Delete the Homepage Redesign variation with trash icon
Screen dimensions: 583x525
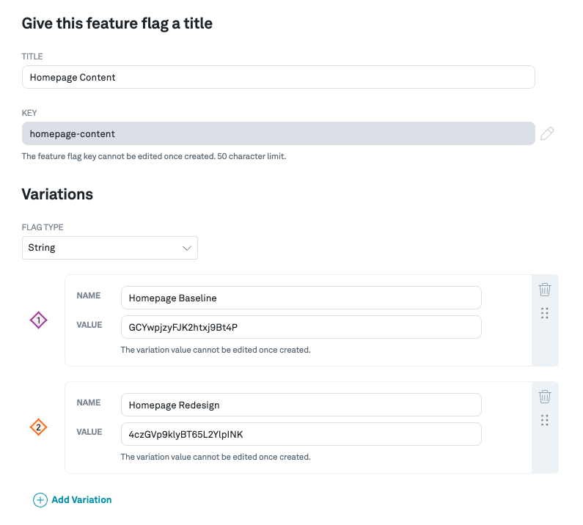(545, 397)
